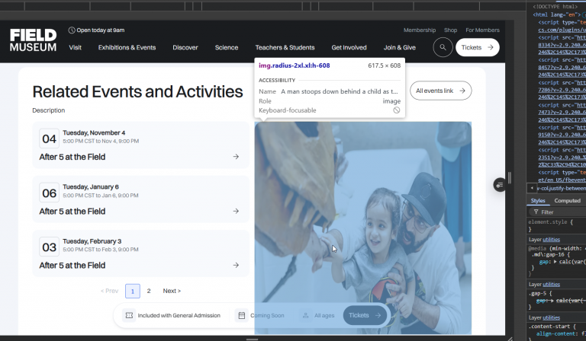Click the dark round overlay button at devtools edge
The image size is (586, 341).
click(500, 185)
